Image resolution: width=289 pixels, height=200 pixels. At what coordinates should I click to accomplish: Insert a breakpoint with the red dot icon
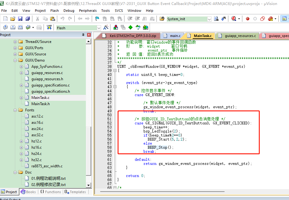(x=248, y=19)
